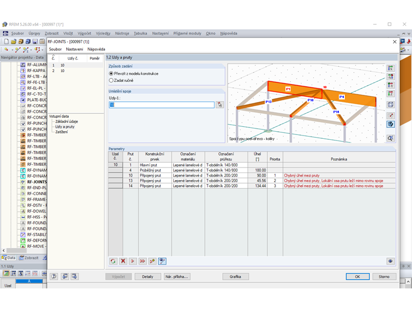
Task: Click the refresh members icon below table
Action: [x=113, y=261]
